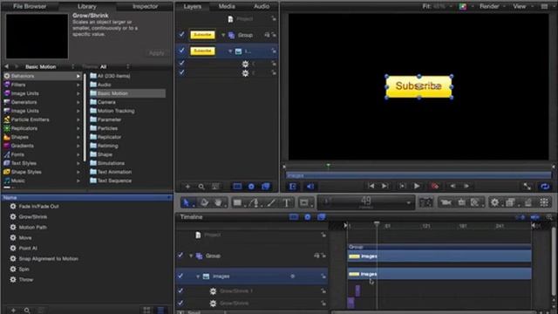Select the Particle Emitters category
This screenshot has height=314, width=558.
(42, 119)
